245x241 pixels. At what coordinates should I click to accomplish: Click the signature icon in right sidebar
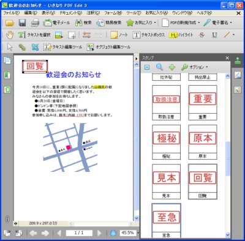pos(238,75)
